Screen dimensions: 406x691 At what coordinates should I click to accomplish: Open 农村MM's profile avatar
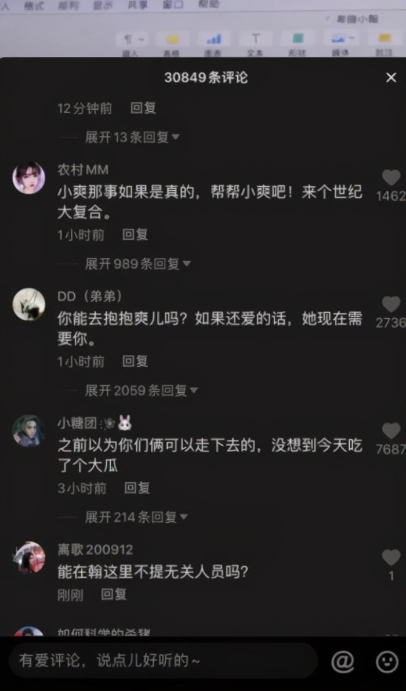coord(28,178)
